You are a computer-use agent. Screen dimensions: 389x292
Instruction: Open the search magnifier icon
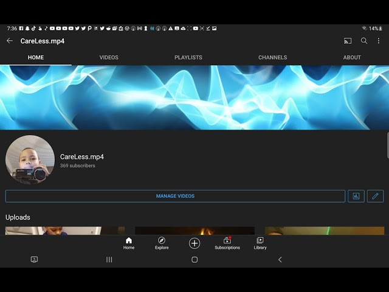[364, 41]
